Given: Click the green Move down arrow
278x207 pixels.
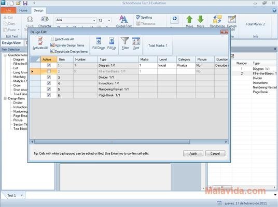Looking at the screenshot, I should [201, 20].
